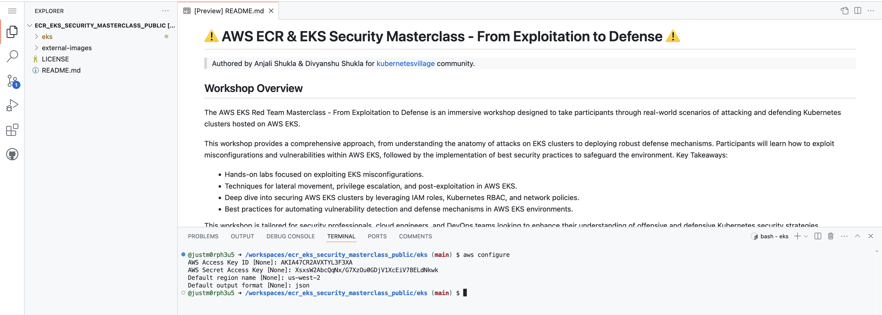Switch to the PROBLEMS tab
882x315 pixels.
pos(203,237)
